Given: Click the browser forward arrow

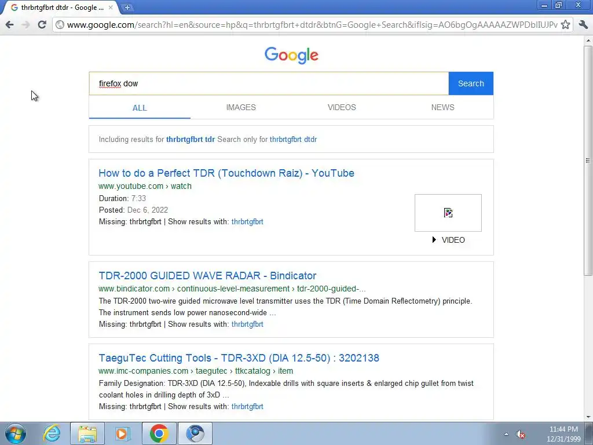Looking at the screenshot, I should coord(25,25).
